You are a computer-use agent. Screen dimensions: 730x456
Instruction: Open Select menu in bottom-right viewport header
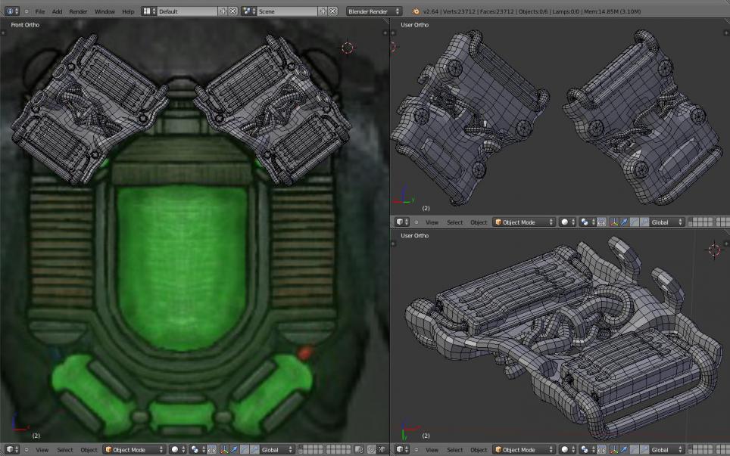click(x=454, y=450)
